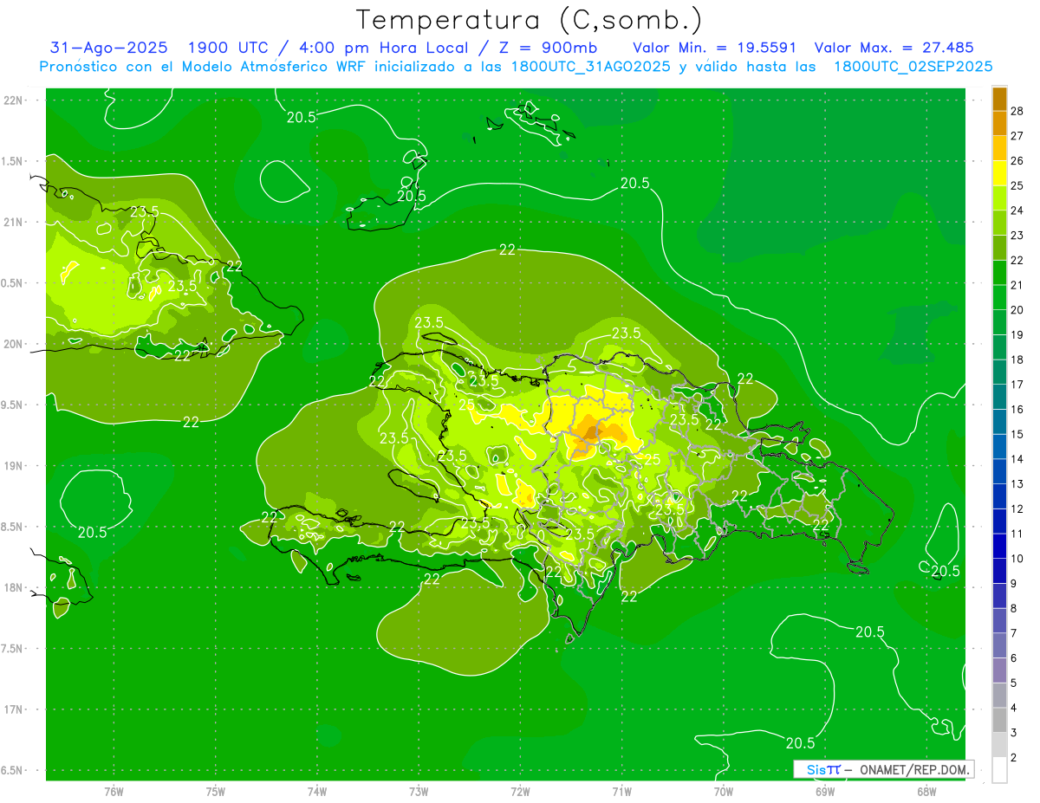
Task: Select the date text '31-Ago-2025'
Action: point(108,48)
